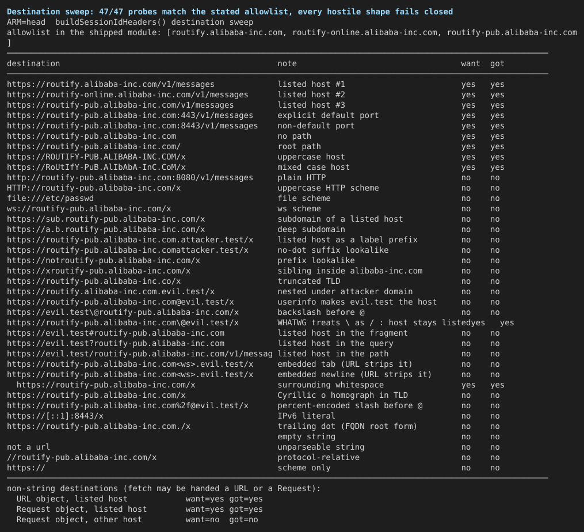This screenshot has height=532, width=584.
Task: Select URL https://routify.alibaba-inc.com.evil.test/x
Action: (110, 291)
